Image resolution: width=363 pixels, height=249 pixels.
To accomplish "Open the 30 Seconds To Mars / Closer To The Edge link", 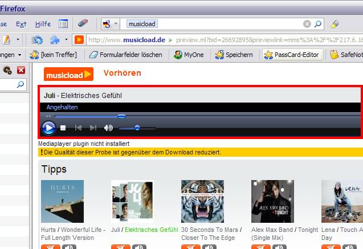I will [x=211, y=234].
